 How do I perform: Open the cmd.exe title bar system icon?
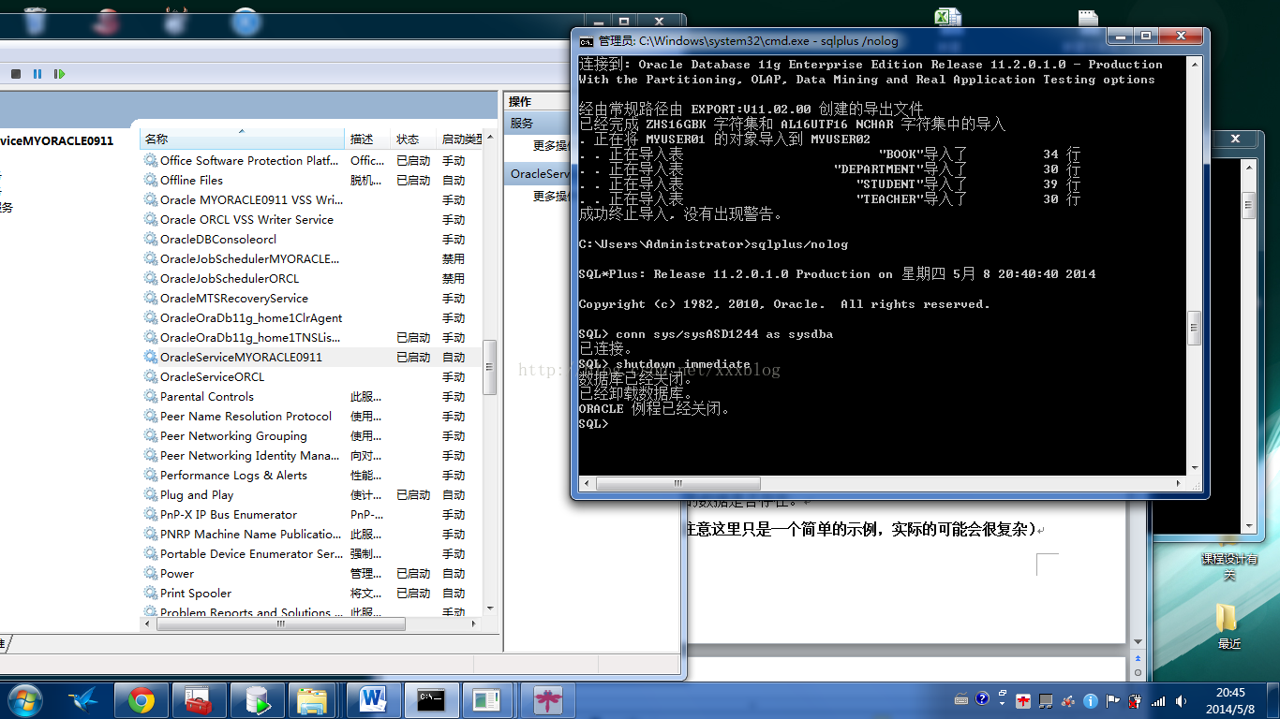pos(586,41)
